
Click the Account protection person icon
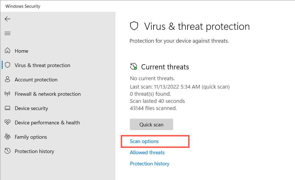pos(8,79)
